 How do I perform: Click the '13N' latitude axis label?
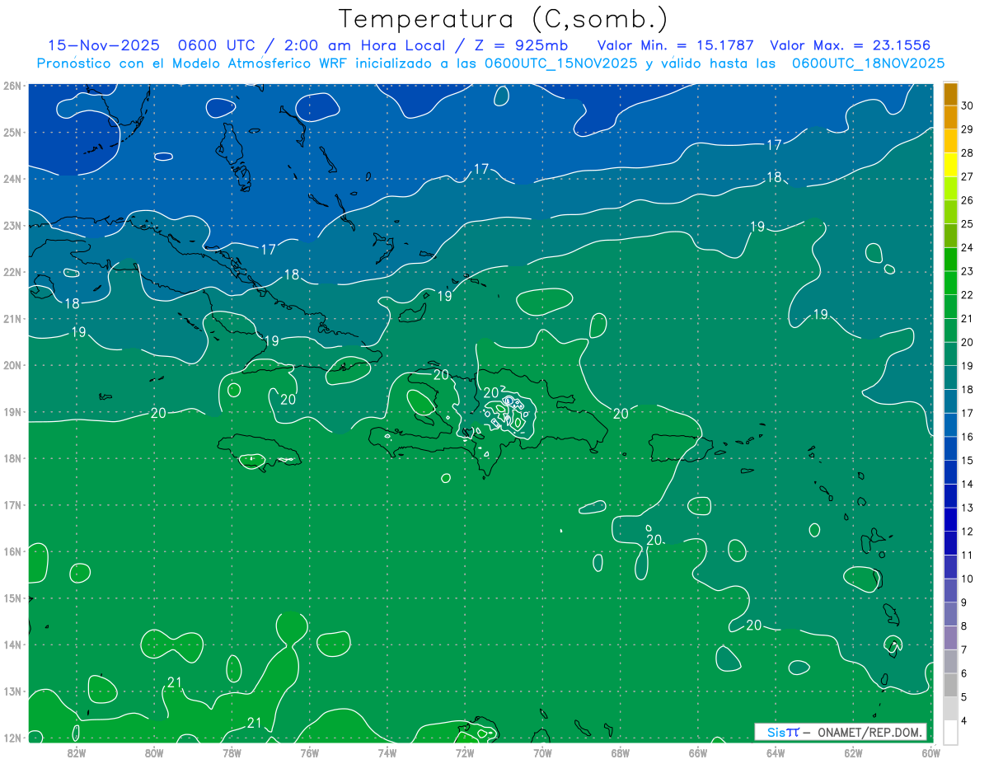tap(12, 691)
